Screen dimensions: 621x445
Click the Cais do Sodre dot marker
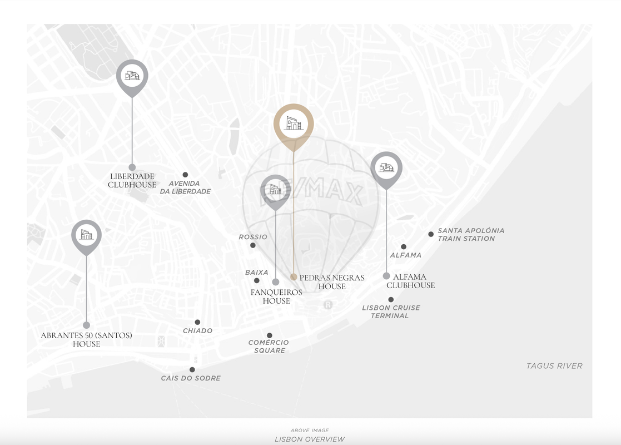[192, 370]
